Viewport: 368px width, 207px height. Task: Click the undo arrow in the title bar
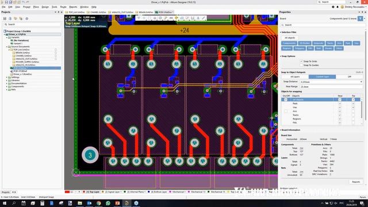[x=23, y=2]
